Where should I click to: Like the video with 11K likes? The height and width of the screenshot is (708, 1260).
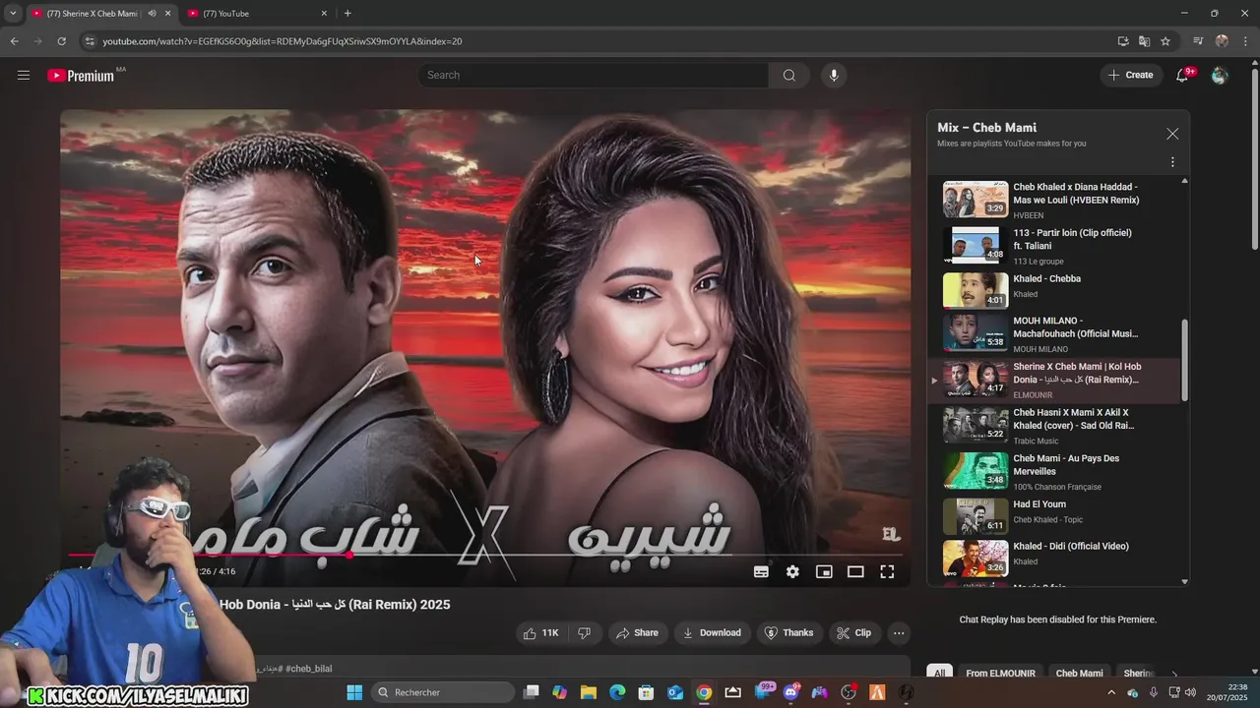540,632
